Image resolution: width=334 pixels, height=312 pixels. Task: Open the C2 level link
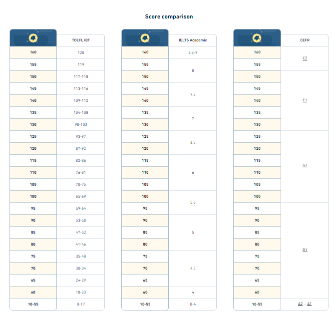(x=305, y=58)
